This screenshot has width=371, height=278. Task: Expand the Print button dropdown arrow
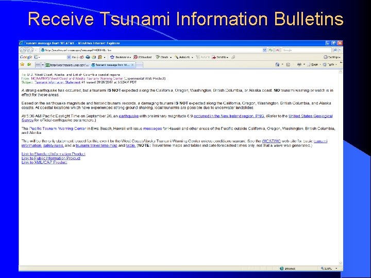[304, 64]
